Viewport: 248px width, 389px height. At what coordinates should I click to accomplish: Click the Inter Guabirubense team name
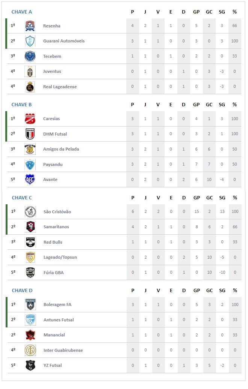[63, 350]
